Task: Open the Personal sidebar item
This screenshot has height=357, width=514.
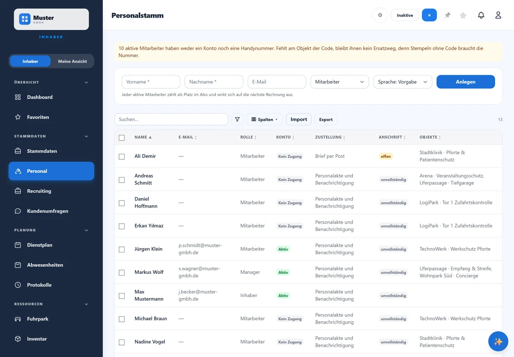Action: pyautogui.click(x=51, y=171)
